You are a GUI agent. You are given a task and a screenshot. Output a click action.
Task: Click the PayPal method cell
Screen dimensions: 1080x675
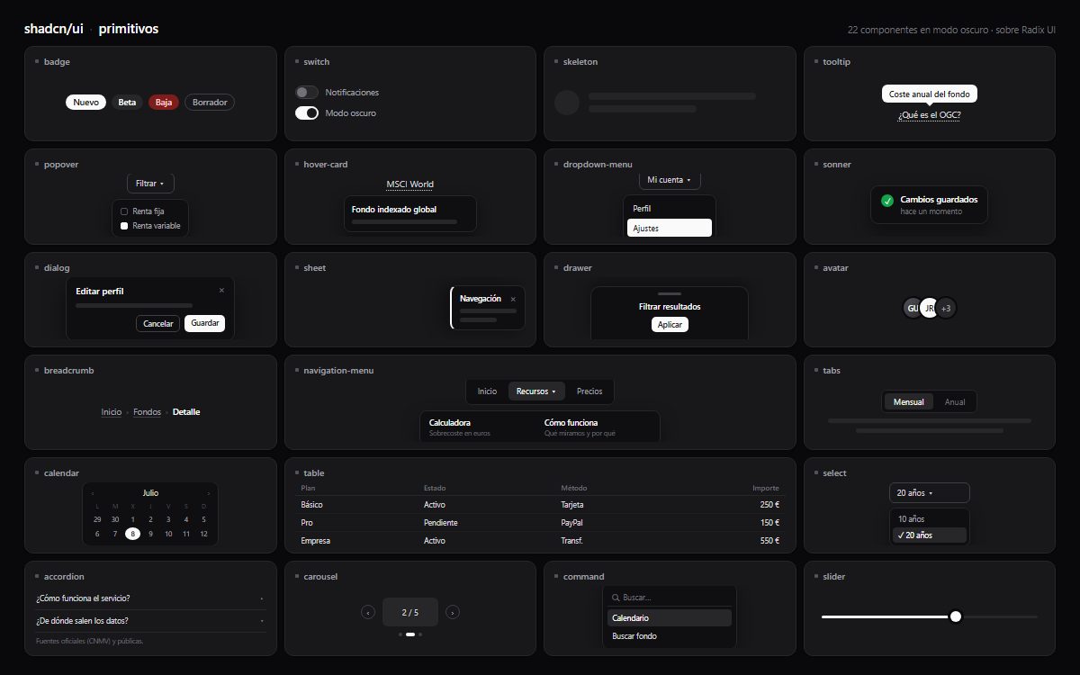point(571,523)
